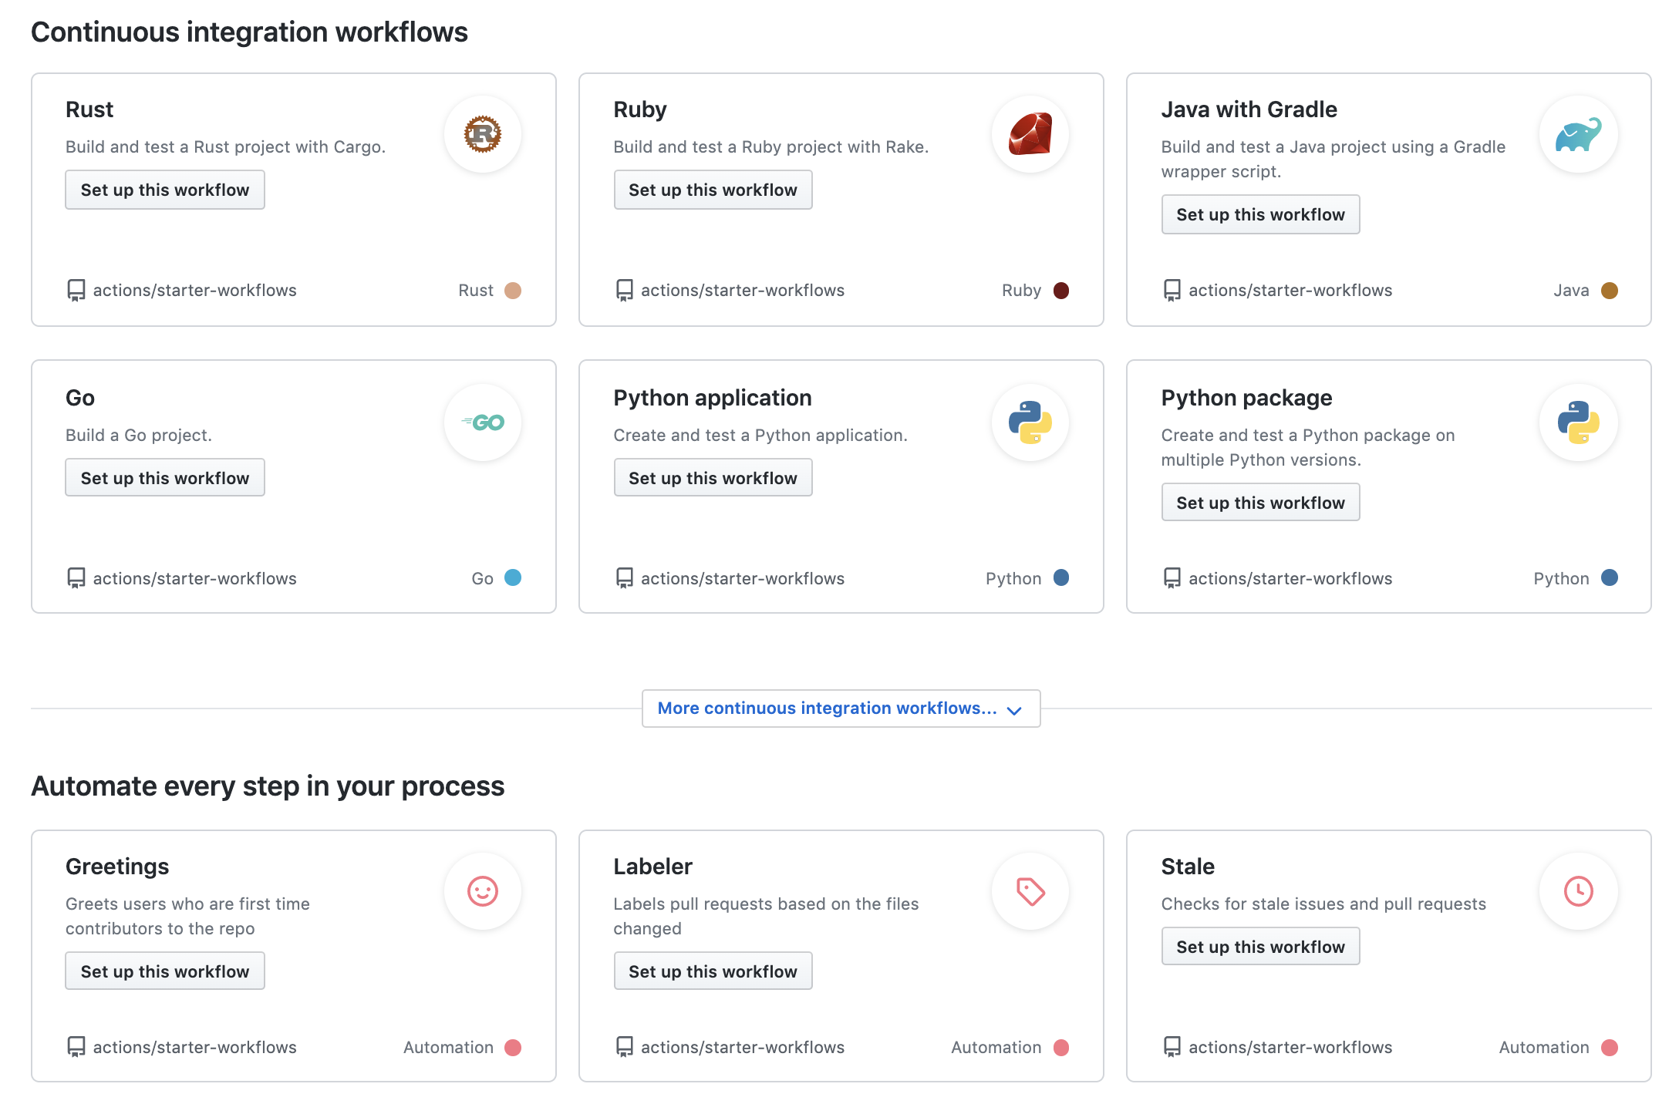Set up the Python application workflow
Screen dimensions: 1669x1104
[713, 478]
